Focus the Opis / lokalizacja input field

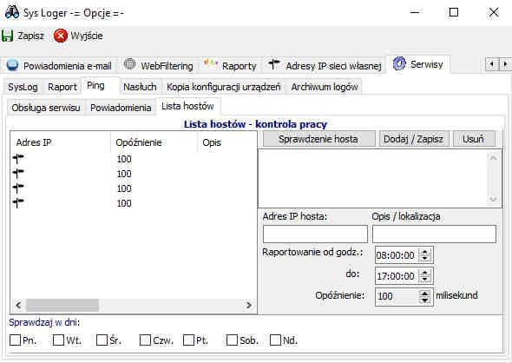coord(434,234)
